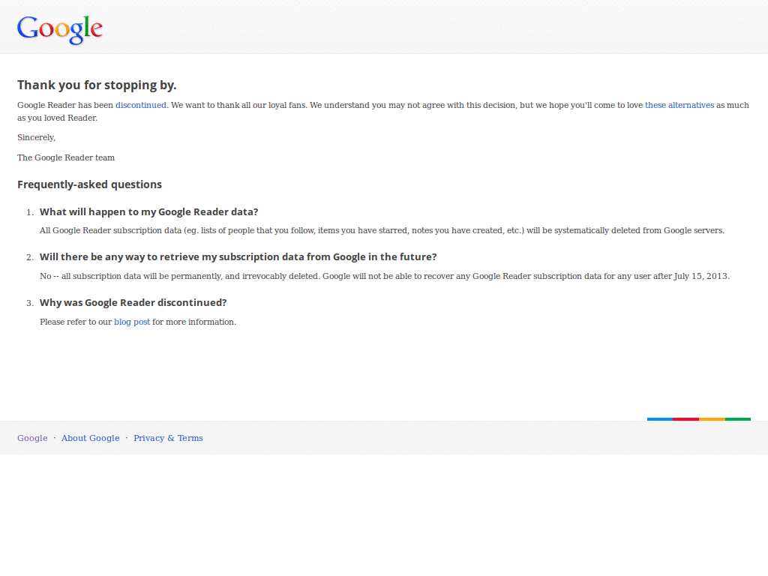Viewport: 768px width, 576px height.
Task: Click the answer starting "No -- all subscription data"
Action: click(x=385, y=276)
